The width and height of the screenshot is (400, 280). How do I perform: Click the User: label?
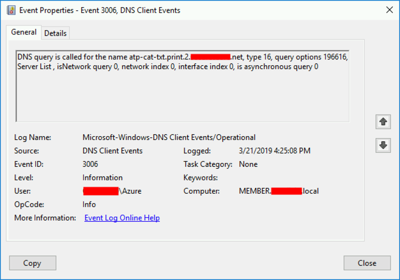tap(22, 191)
